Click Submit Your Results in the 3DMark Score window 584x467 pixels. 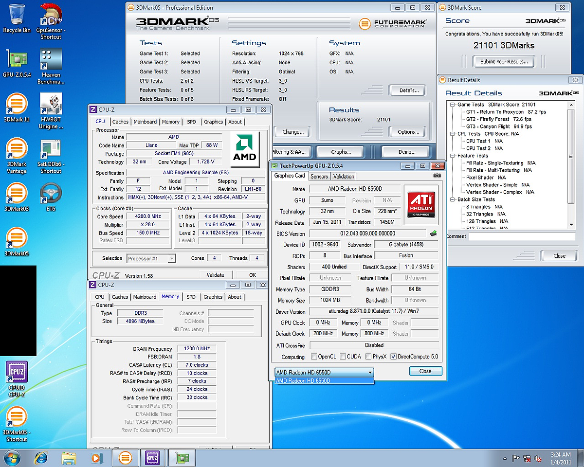(503, 62)
